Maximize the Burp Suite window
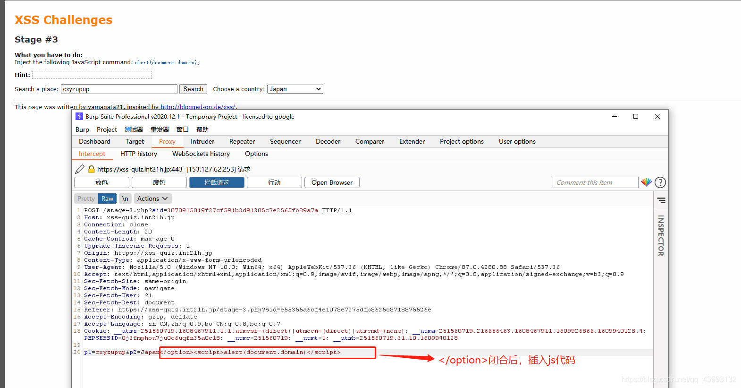The width and height of the screenshot is (741, 388). click(636, 116)
